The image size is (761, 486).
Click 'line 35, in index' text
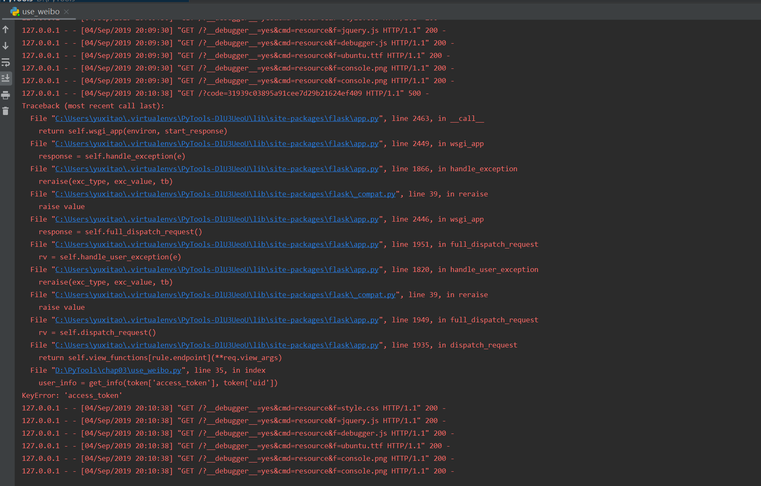(x=230, y=370)
